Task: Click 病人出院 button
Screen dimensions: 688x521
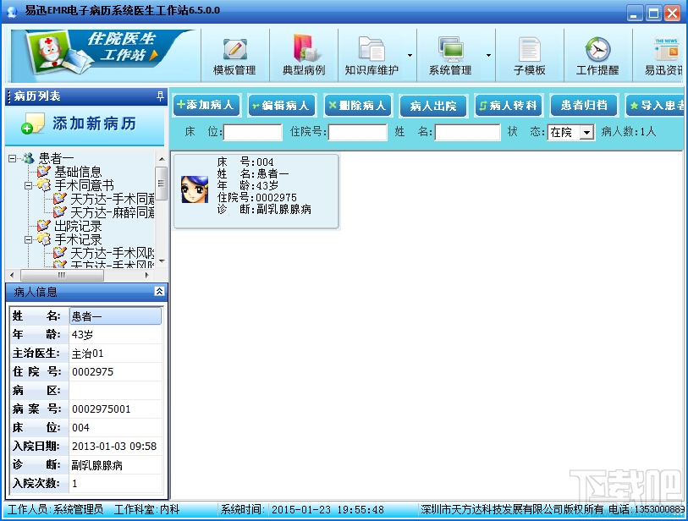Action: pos(433,106)
